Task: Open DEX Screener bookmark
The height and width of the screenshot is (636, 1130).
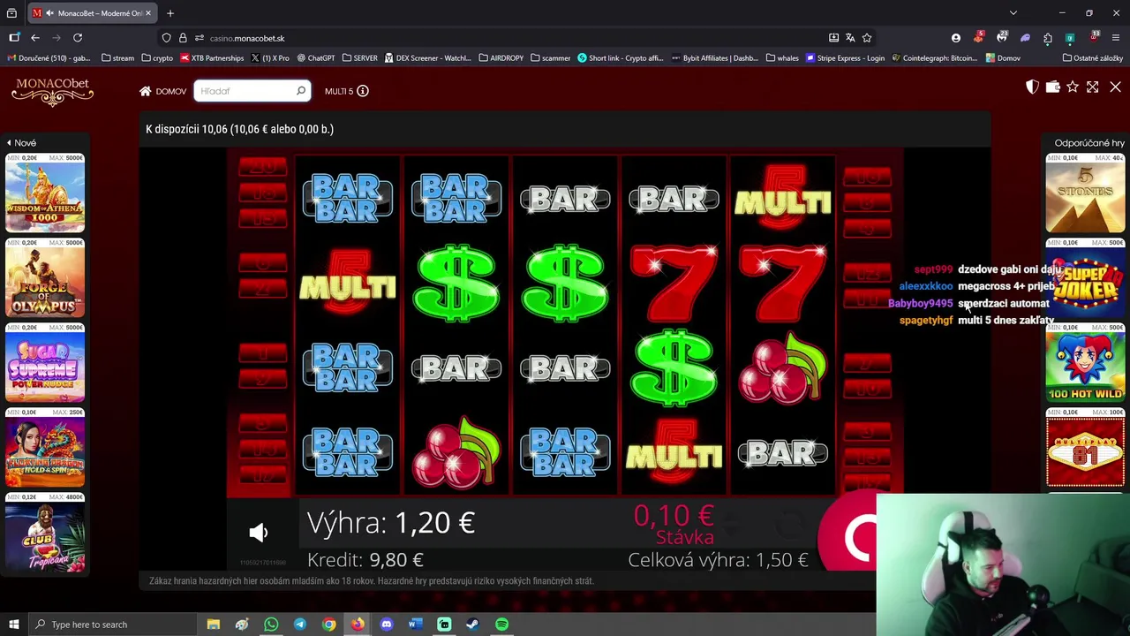Action: (x=428, y=58)
